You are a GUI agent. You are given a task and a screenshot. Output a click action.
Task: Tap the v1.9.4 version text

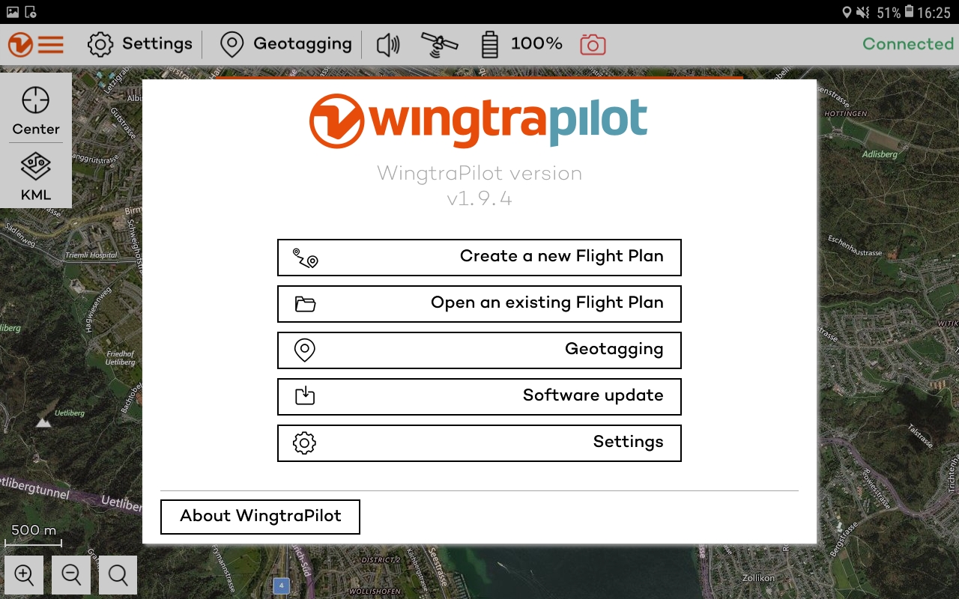click(x=479, y=199)
